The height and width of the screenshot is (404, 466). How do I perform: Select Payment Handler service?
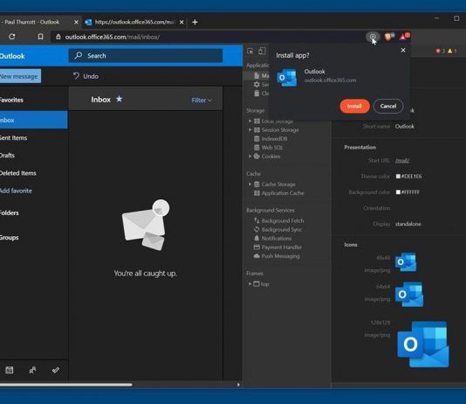pos(278,247)
